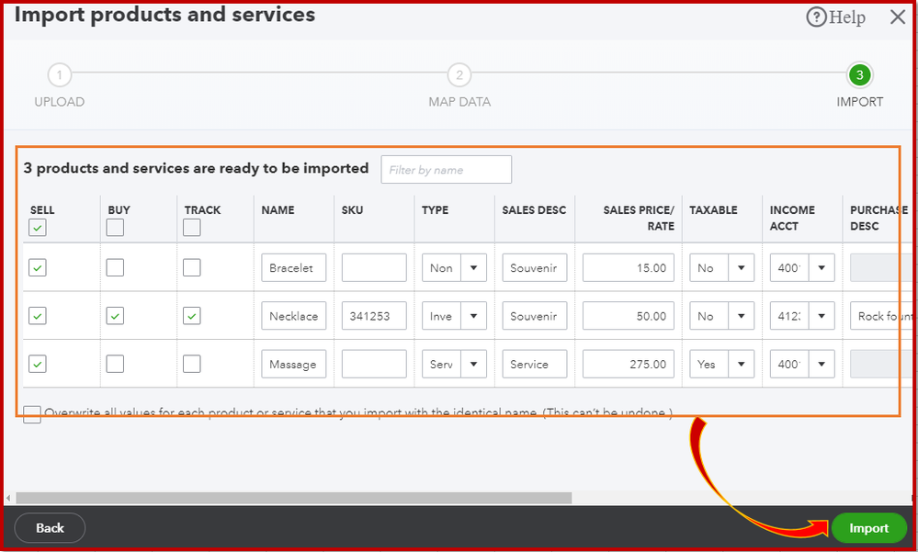Open Income Acct dropdown for Massage

[822, 364]
